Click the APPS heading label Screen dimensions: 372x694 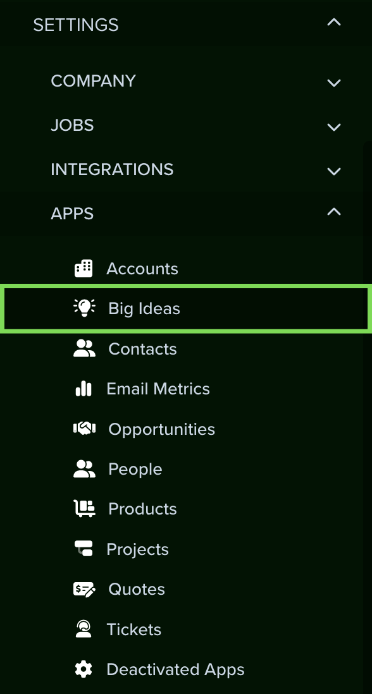pos(72,214)
